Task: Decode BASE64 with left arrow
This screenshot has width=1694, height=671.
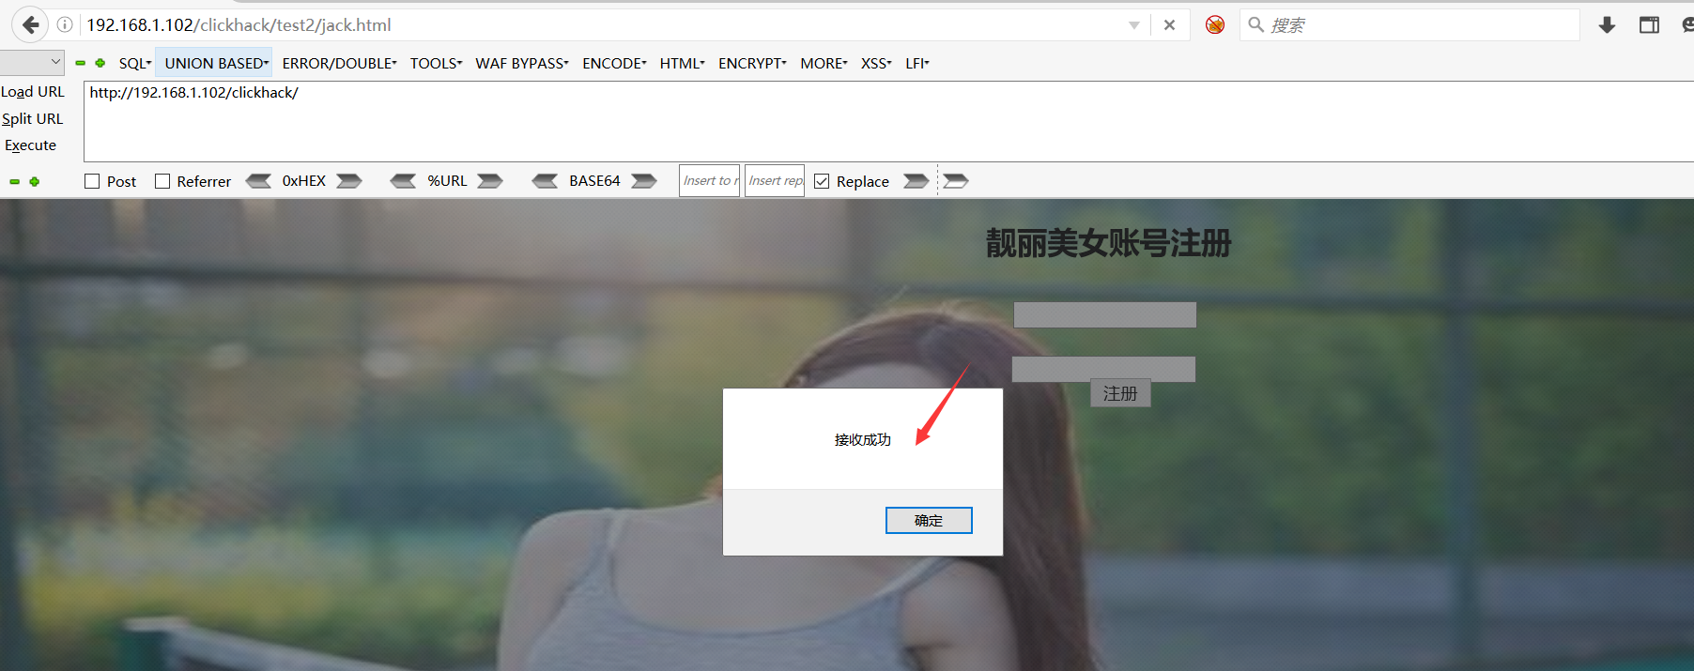Action: (545, 181)
